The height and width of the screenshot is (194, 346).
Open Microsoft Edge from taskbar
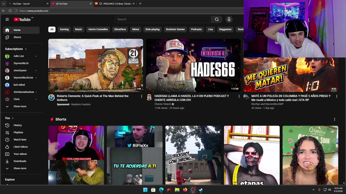click(x=161, y=190)
